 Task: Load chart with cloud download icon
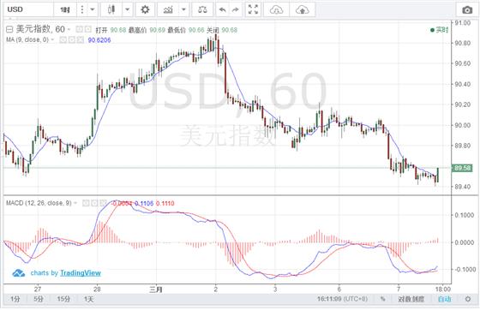click(276, 9)
